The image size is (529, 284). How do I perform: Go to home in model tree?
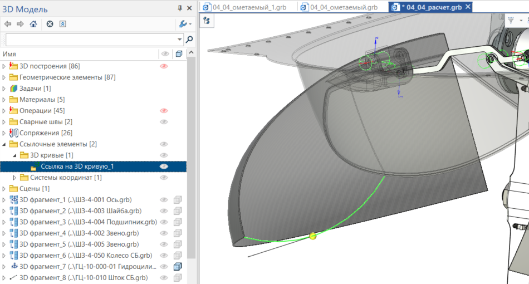pos(33,24)
